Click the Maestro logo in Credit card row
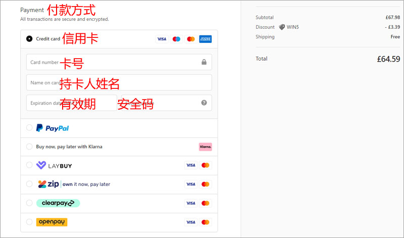The width and height of the screenshot is (404, 238). coord(176,39)
